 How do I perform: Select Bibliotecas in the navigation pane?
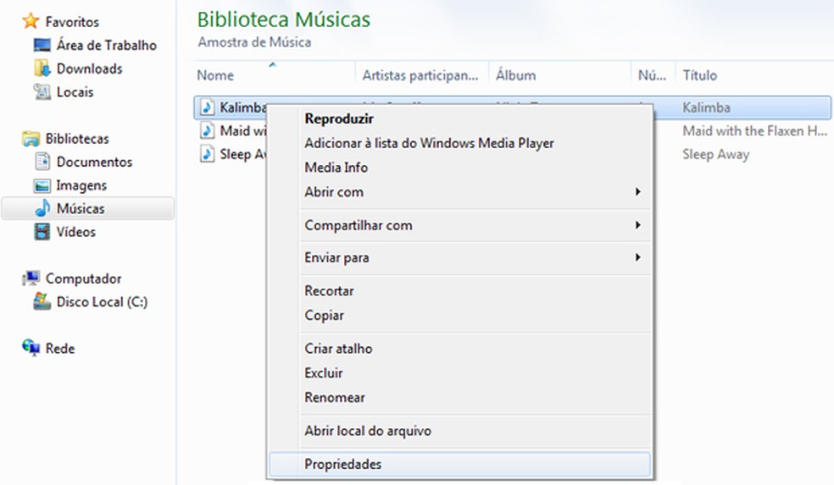(77, 139)
